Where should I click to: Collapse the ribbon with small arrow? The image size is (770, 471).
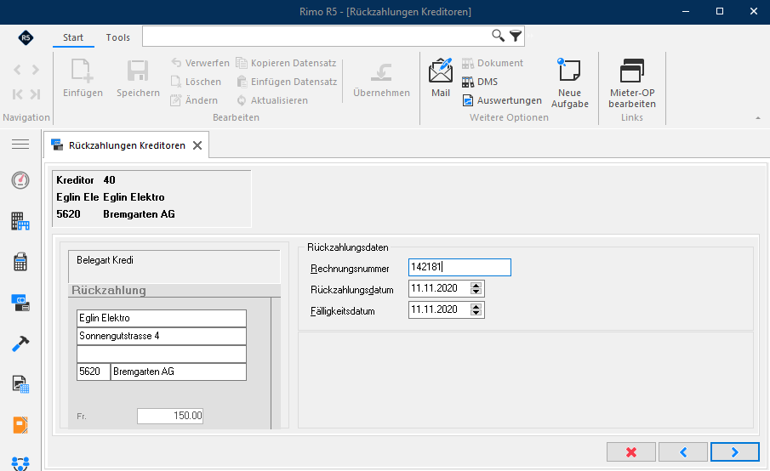[x=758, y=117]
